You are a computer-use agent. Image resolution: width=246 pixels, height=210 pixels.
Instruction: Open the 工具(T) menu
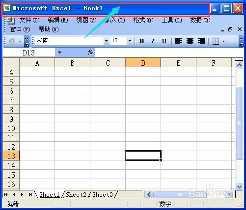[172, 20]
